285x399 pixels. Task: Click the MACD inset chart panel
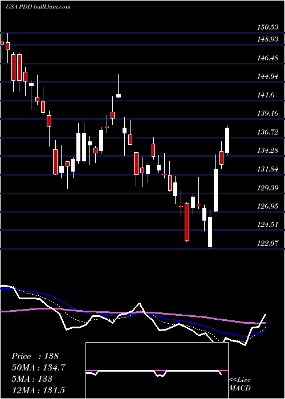tap(157, 370)
